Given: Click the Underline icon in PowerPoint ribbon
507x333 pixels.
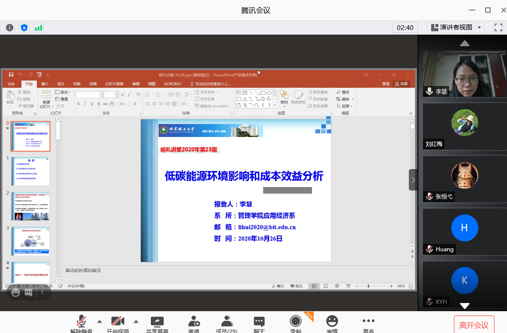Looking at the screenshot, I should click(x=92, y=104).
